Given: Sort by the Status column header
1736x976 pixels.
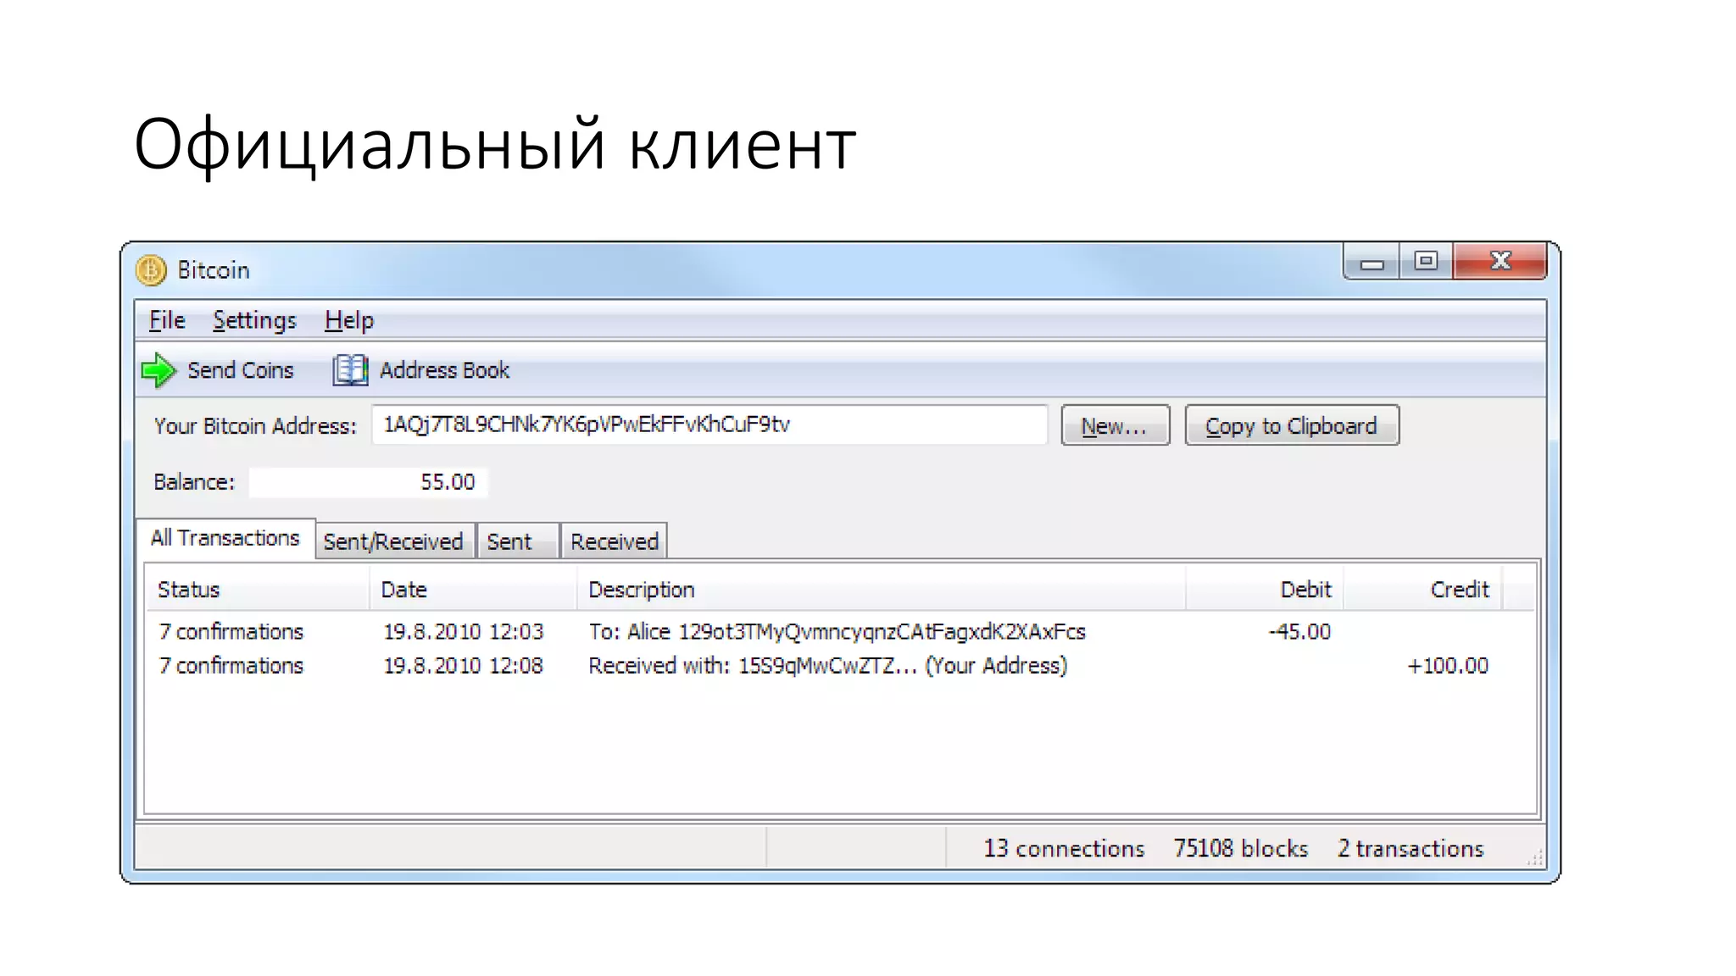Looking at the screenshot, I should pos(257,590).
